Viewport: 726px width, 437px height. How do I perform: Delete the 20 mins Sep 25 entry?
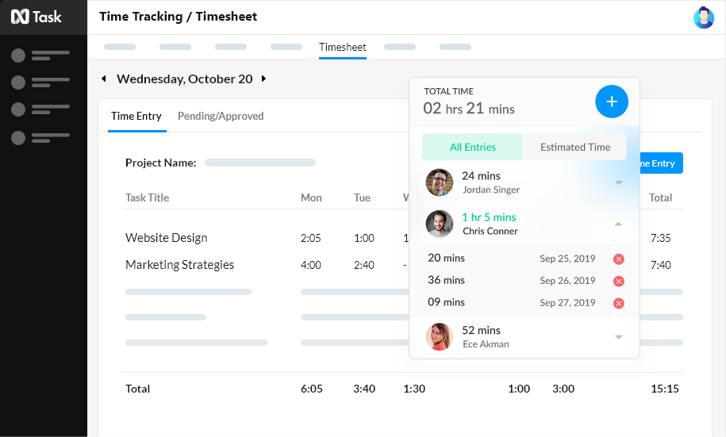(x=619, y=259)
